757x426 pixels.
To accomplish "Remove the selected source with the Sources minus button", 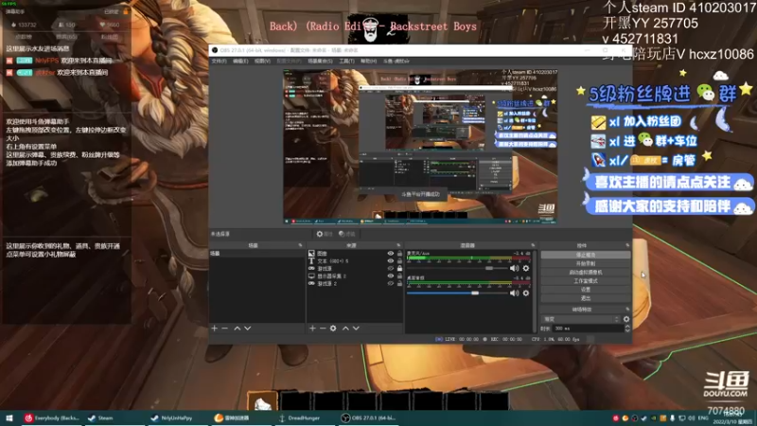I will point(323,328).
